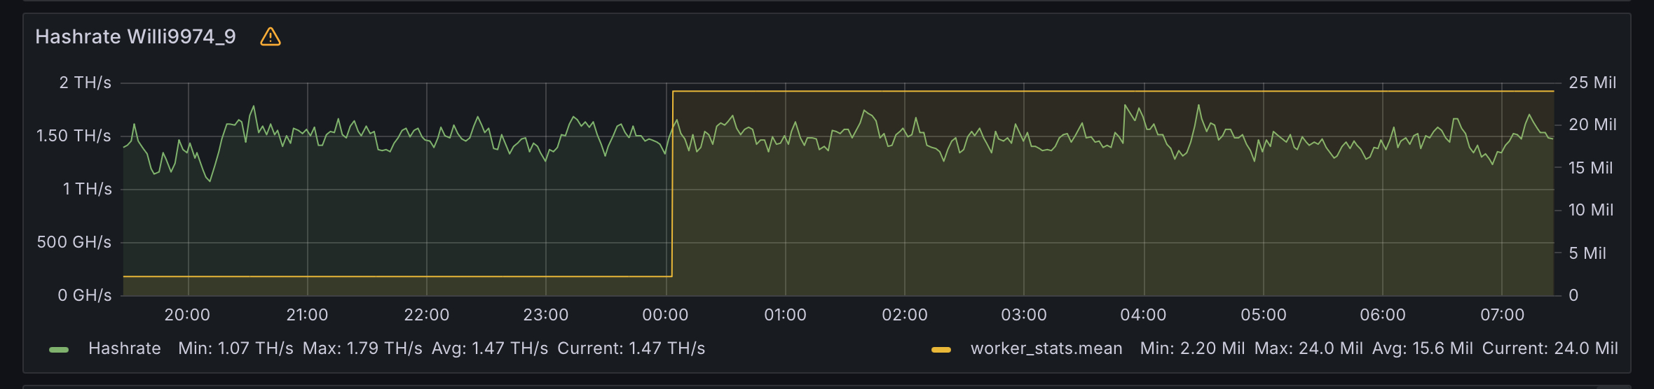Click the Hashrate 'Min: 1.07 TH/s' value
The height and width of the screenshot is (389, 1654).
tap(235, 348)
